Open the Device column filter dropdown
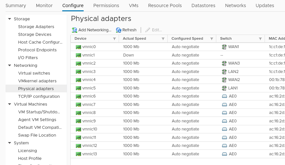 point(114,39)
